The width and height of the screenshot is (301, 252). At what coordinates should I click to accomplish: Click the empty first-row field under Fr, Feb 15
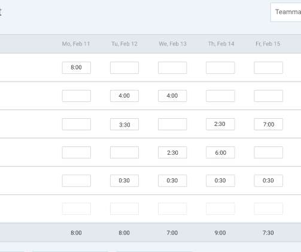click(268, 68)
